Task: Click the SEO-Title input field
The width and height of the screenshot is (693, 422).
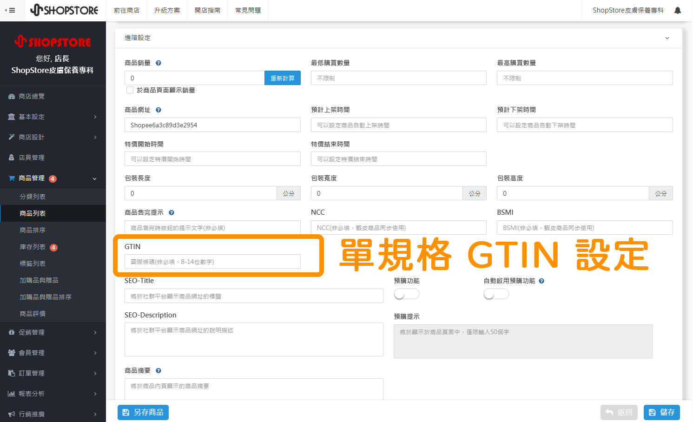Action: 254,296
